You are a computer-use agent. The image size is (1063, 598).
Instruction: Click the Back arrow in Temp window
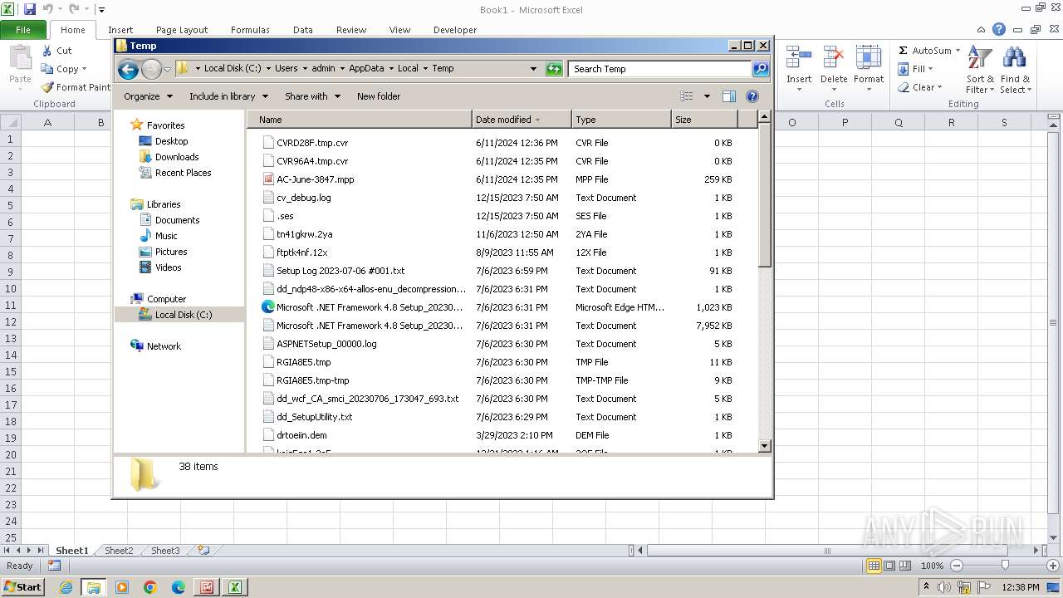click(128, 69)
